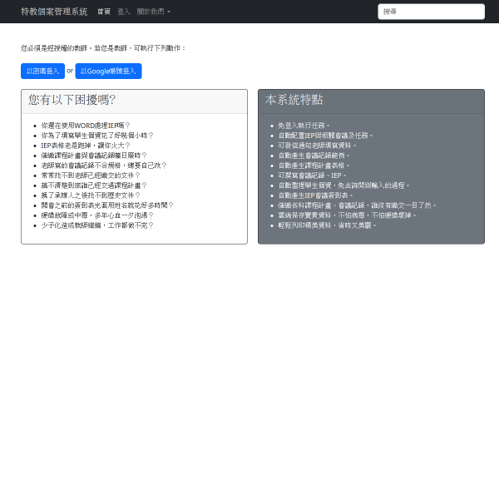The height and width of the screenshot is (499, 499).
Task: Click the line IEP表格老是跑掉,讓你火大?
Action: [x=86, y=146]
